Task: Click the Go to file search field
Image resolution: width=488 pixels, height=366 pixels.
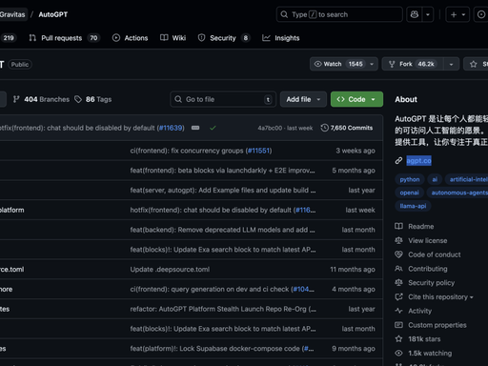Action: tap(223, 99)
